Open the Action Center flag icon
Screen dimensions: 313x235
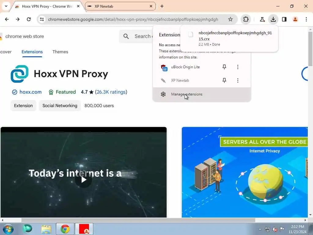click(282, 229)
